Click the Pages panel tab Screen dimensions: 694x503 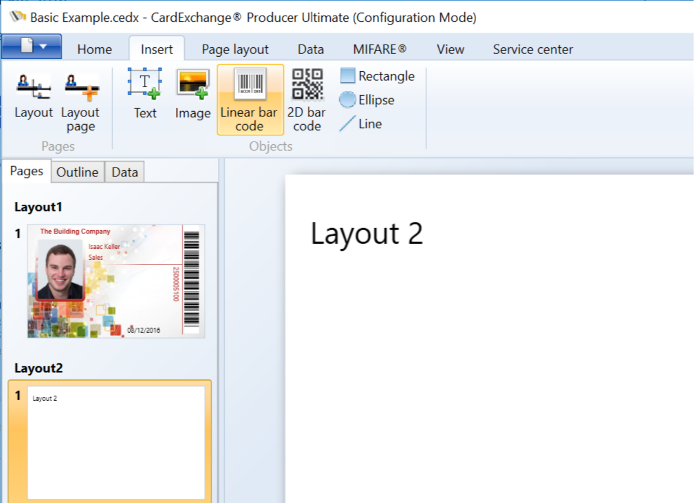[x=26, y=170]
